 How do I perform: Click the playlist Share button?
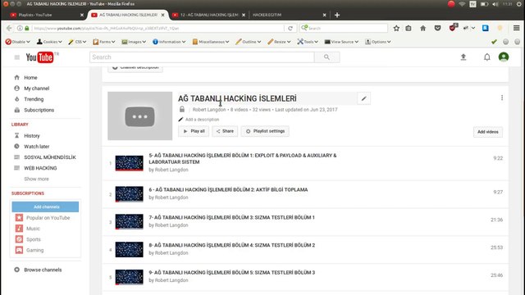pos(225,131)
